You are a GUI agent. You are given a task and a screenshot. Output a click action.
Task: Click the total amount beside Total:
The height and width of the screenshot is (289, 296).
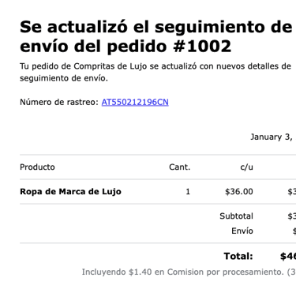point(288,256)
